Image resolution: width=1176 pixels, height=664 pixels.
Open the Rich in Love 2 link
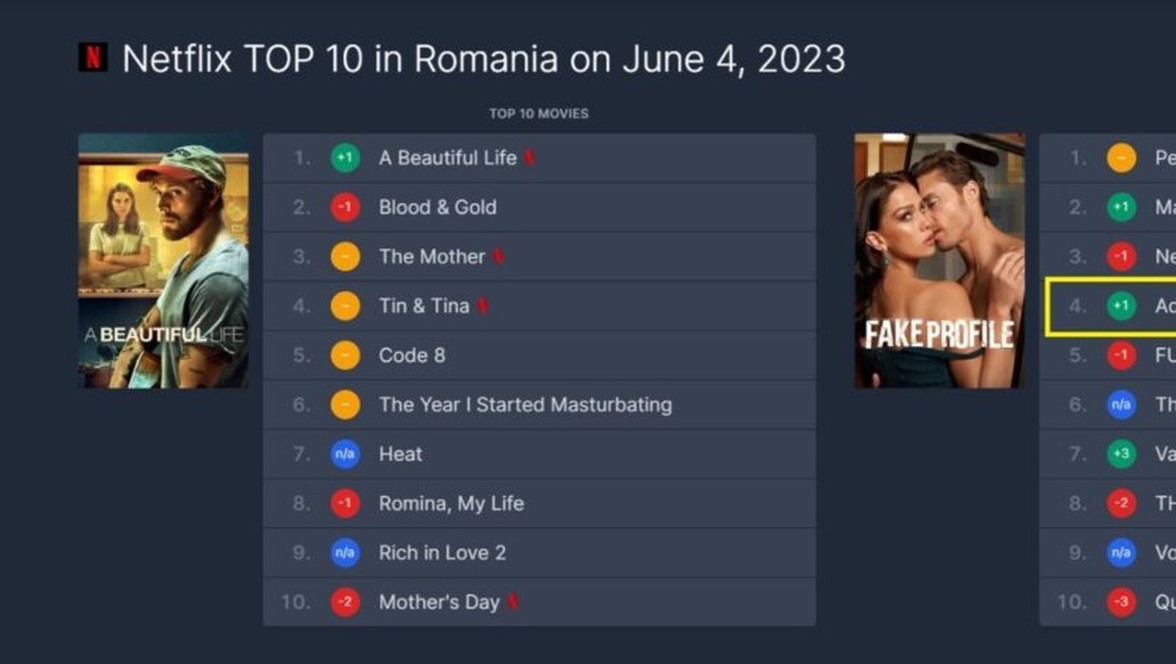click(441, 553)
